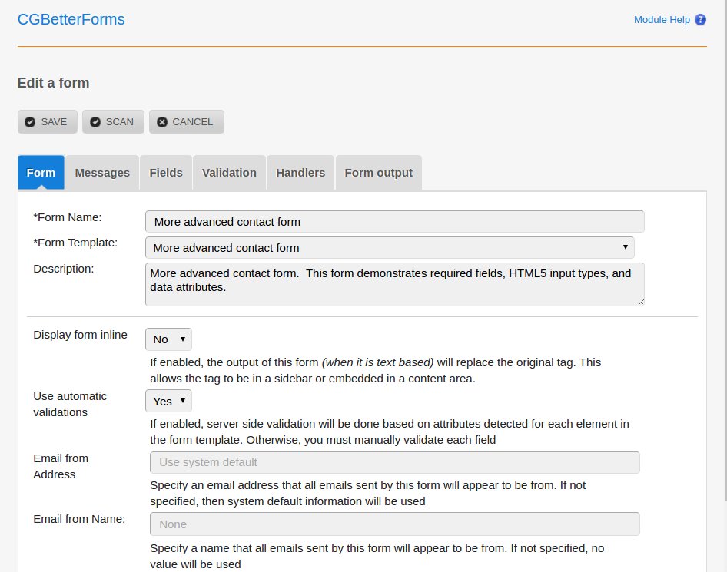Open the Display form inline dropdown
727x572 pixels.
[168, 339]
